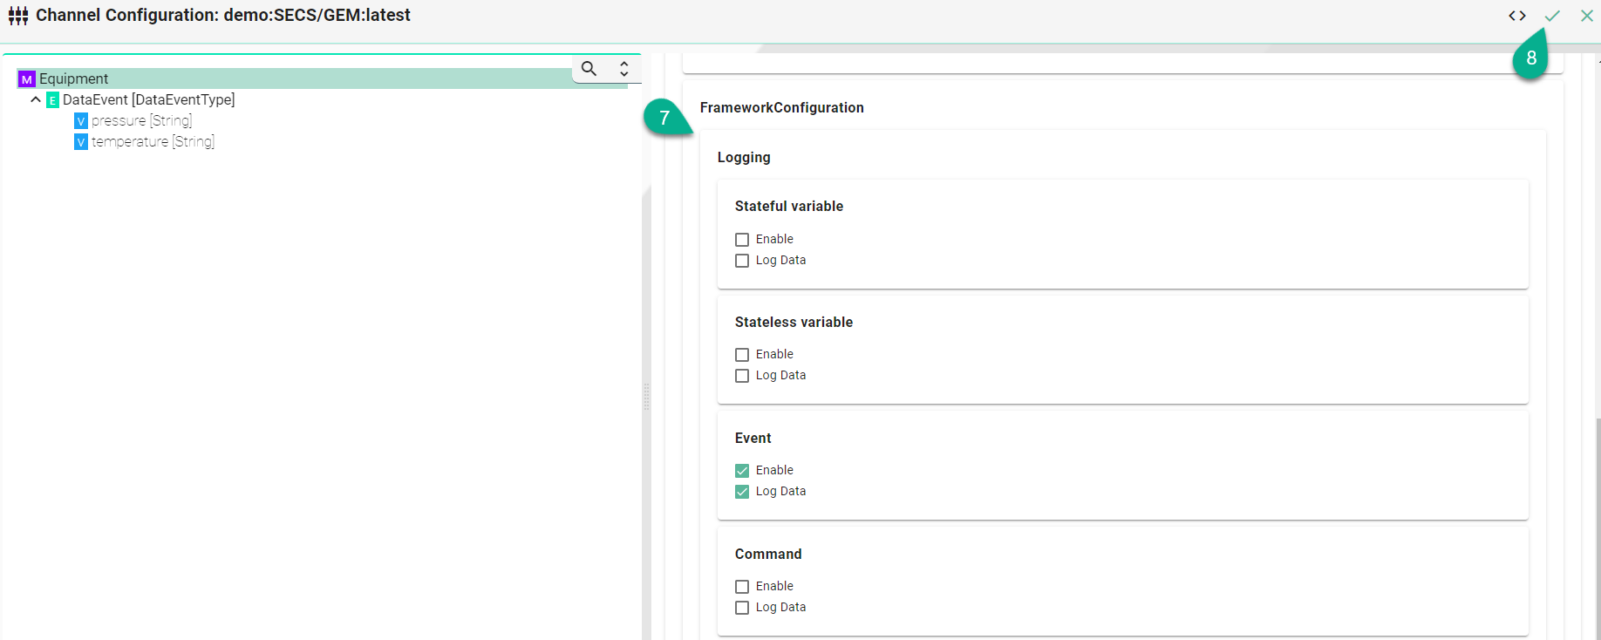Viewport: 1601px width, 640px height.
Task: Check Log Data under Stateless variable
Action: tap(742, 376)
